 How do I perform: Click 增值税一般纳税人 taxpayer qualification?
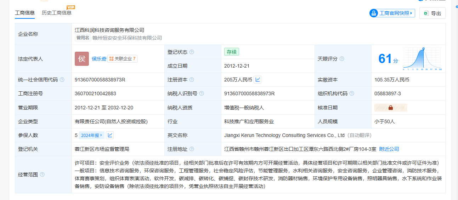coord(244,108)
